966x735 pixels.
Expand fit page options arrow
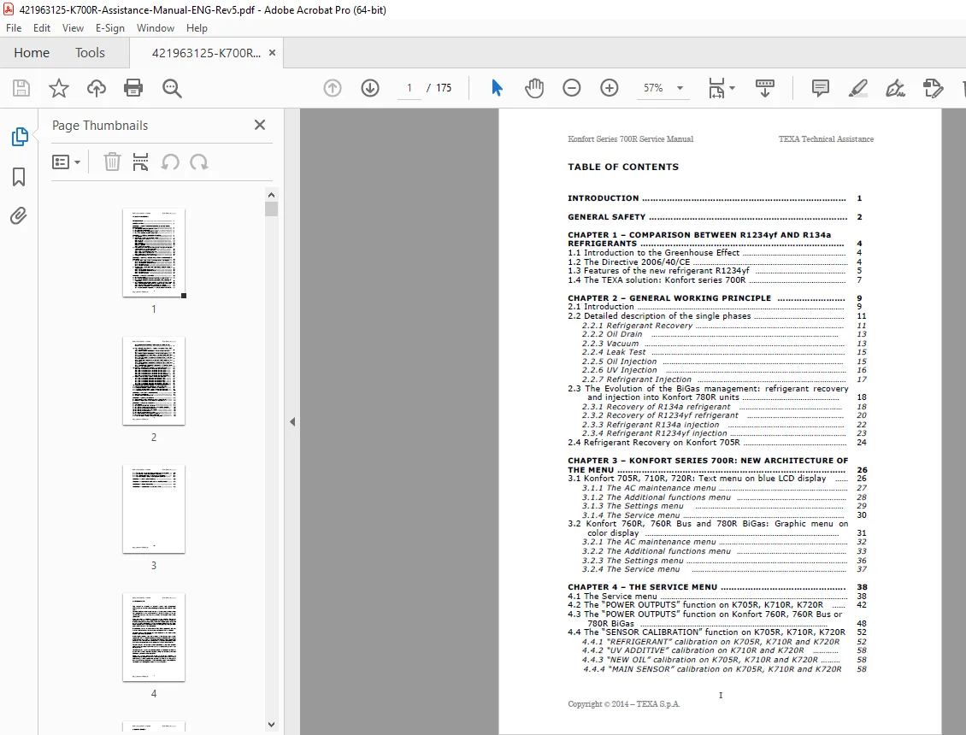pos(732,88)
